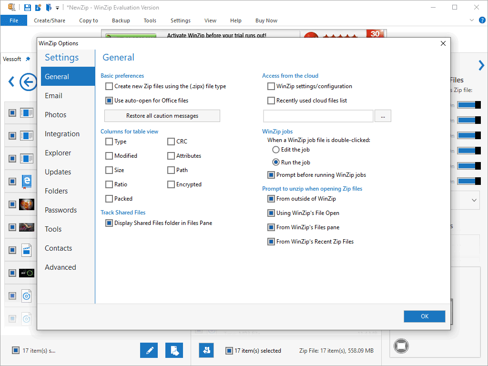Collapse the ribbon with the chevron
Image resolution: width=488 pixels, height=366 pixels.
[472, 20]
